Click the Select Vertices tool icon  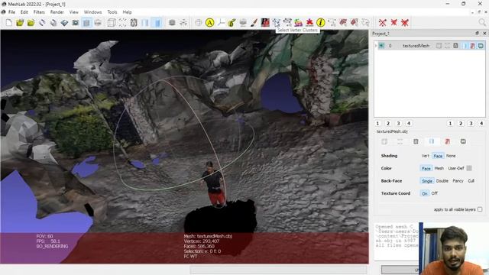click(x=287, y=22)
